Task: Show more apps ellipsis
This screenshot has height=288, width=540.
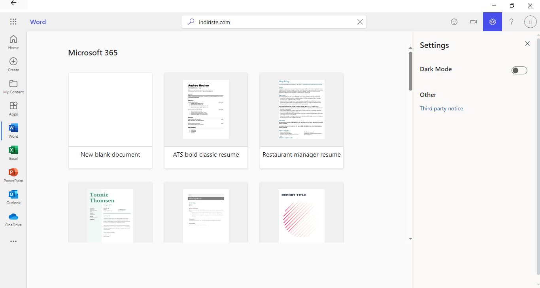Action: coord(13,241)
